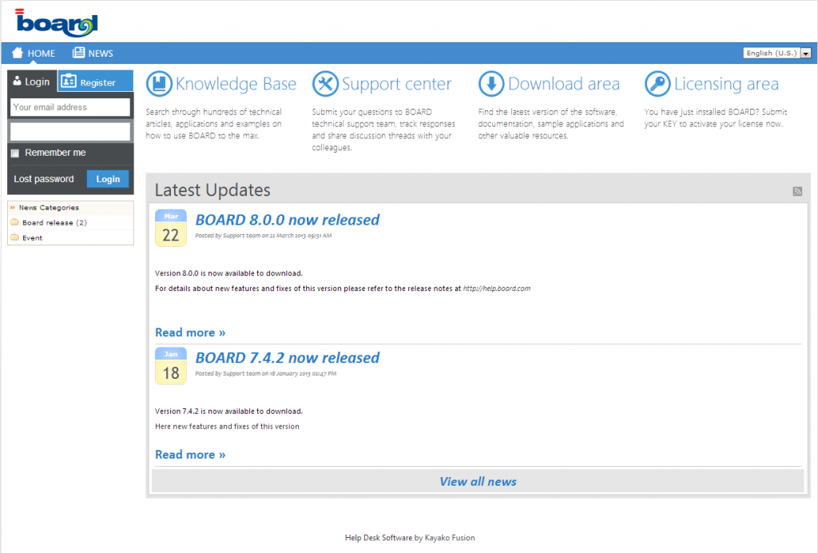Click the Home house icon

point(18,53)
